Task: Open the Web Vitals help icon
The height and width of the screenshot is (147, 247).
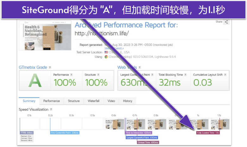Action: pos(140,67)
